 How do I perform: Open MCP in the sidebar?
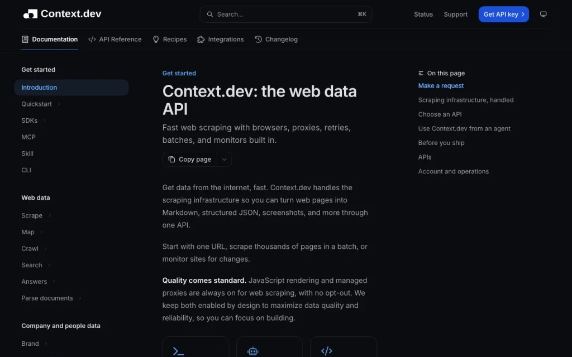click(x=28, y=137)
